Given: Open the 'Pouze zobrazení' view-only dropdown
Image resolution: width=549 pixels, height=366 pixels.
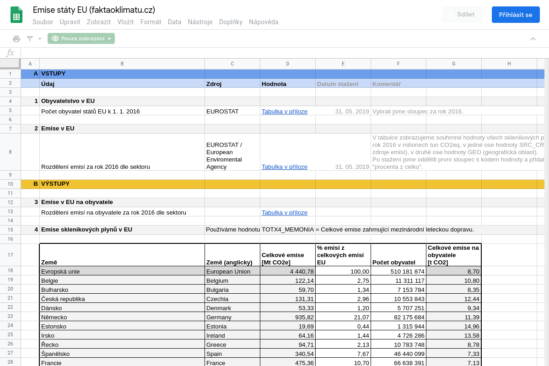Looking at the screenshot, I should click(81, 38).
